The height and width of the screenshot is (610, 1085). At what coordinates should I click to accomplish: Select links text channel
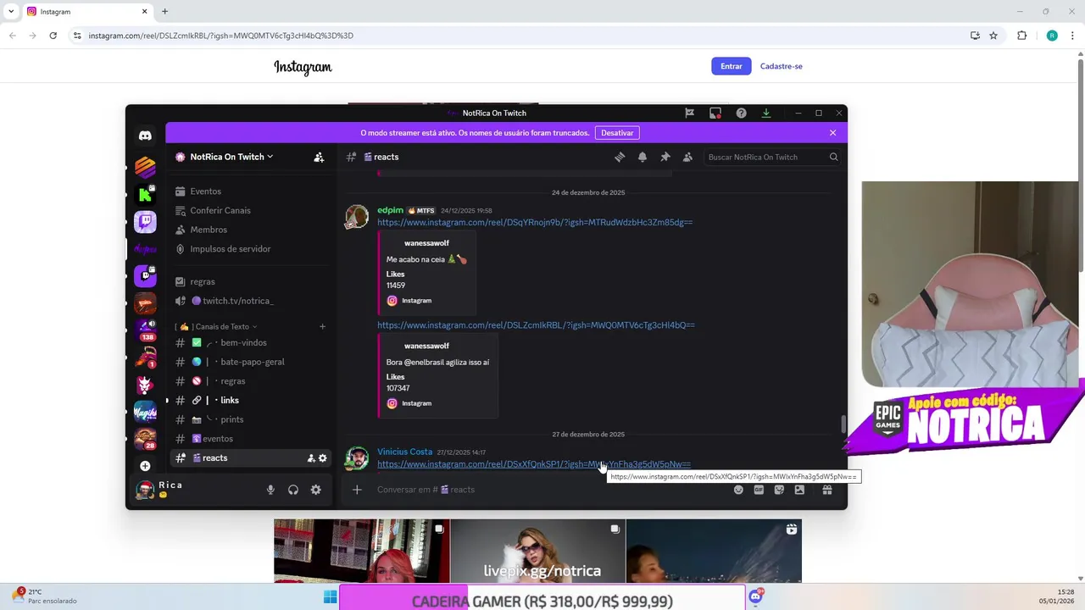251,400
